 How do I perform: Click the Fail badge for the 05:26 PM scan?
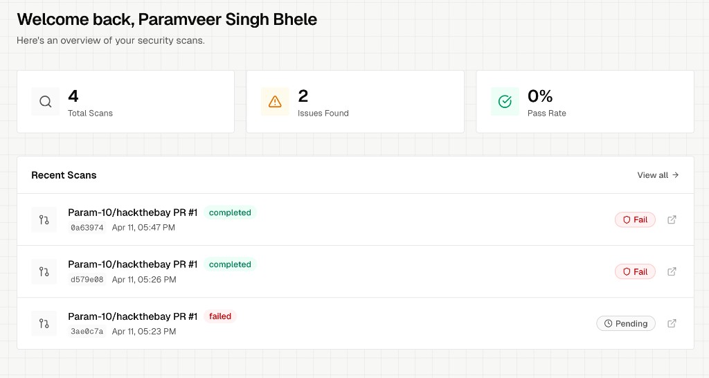point(635,272)
